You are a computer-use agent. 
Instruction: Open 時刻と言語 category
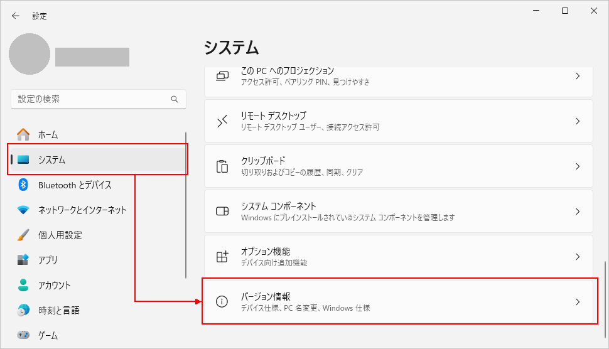point(98,310)
